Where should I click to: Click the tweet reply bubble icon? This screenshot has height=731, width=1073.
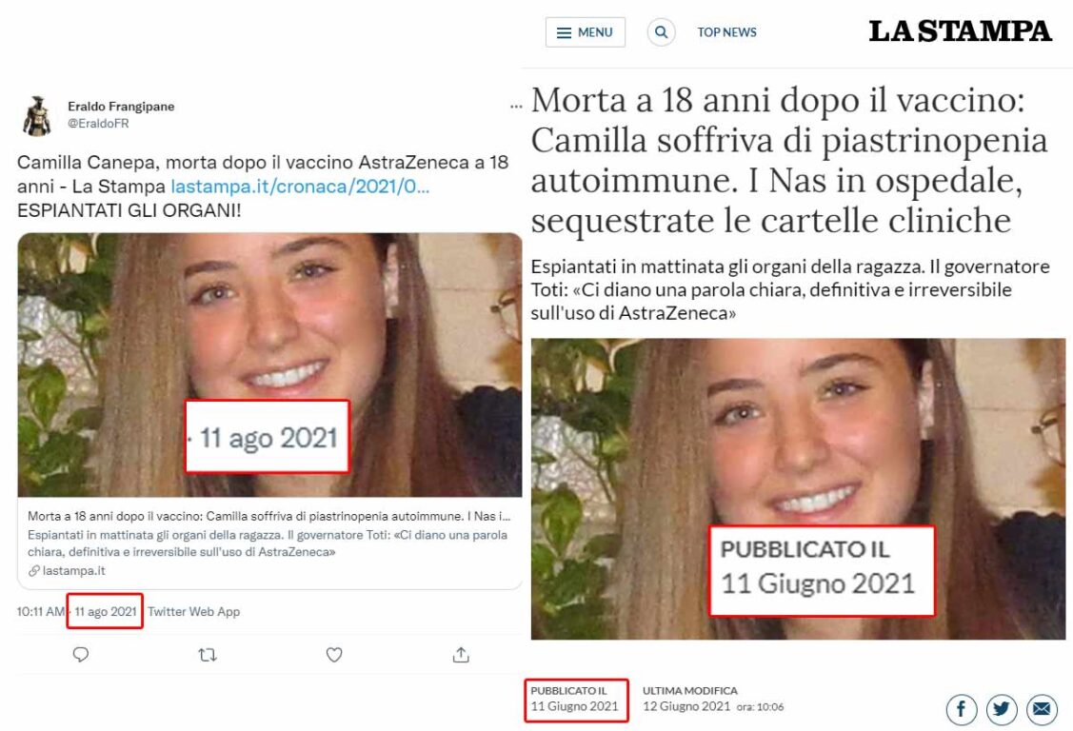[x=81, y=655]
